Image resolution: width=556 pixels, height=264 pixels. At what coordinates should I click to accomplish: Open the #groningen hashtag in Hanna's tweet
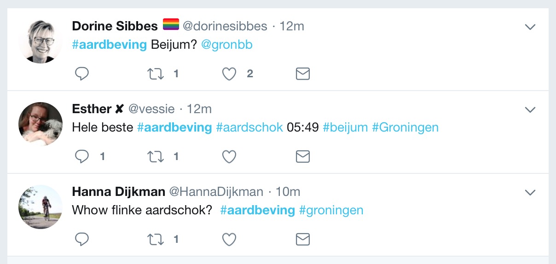coord(331,210)
